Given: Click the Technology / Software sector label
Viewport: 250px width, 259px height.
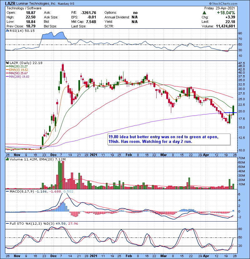Looking at the screenshot, I should point(24,8).
